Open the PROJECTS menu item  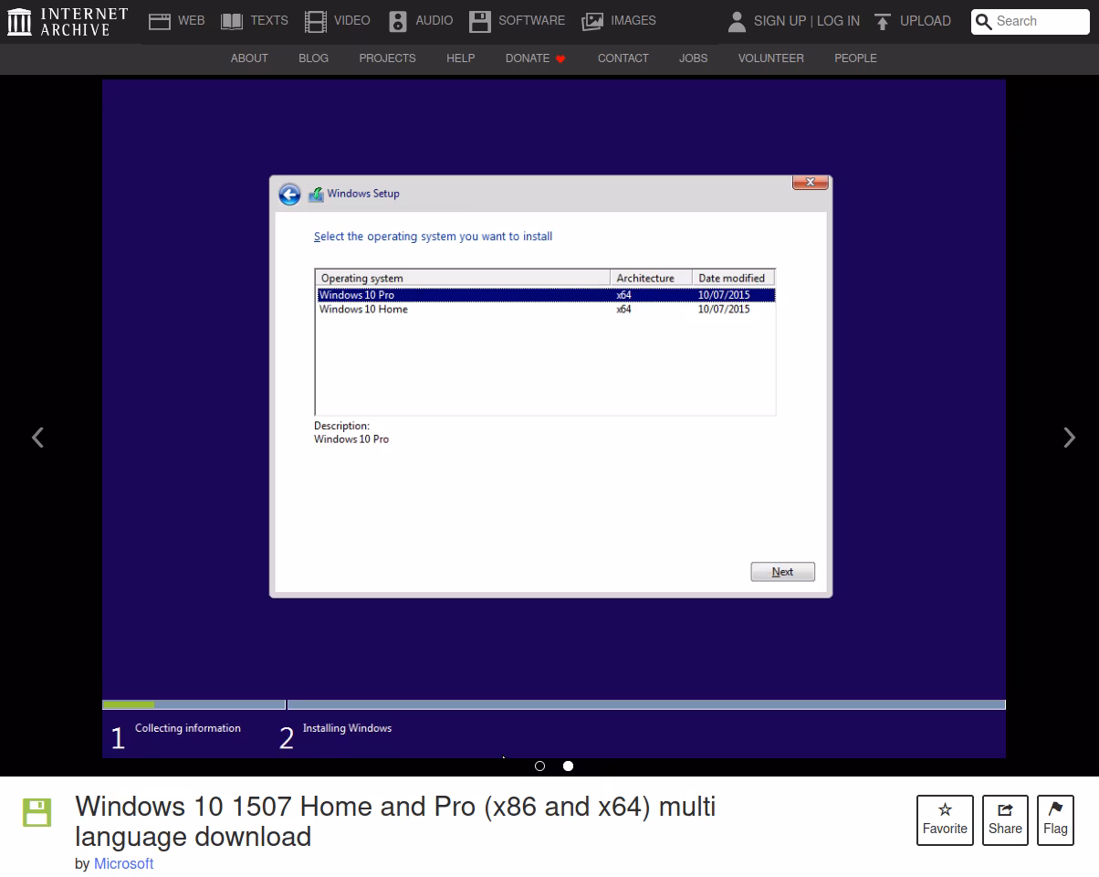pyautogui.click(x=387, y=58)
